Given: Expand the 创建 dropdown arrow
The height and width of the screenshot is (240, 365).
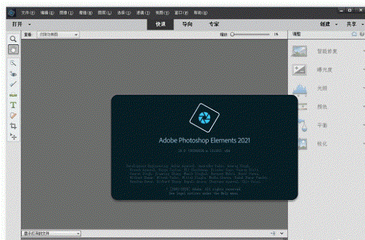Looking at the screenshot, I should [336, 24].
